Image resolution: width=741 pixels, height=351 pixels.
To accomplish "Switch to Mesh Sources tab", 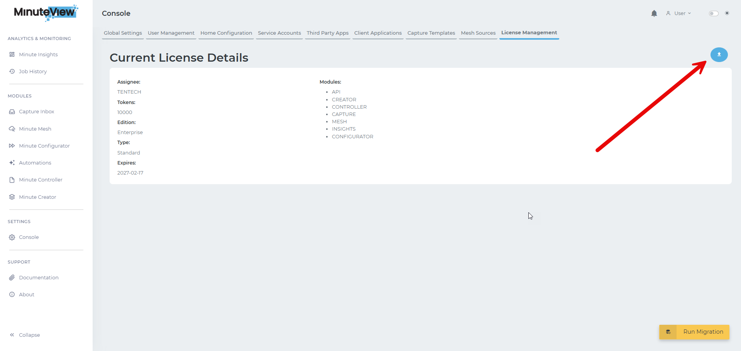I will [x=478, y=33].
